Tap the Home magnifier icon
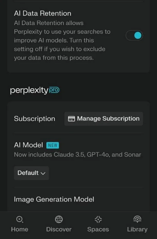 point(20,220)
